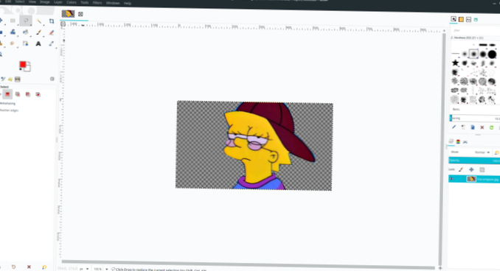Image resolution: width=500 pixels, height=271 pixels.
Task: Switch to the Channels tab
Action: (458, 141)
